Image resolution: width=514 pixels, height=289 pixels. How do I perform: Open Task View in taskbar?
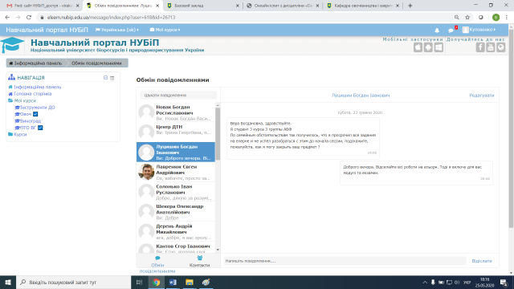139,282
